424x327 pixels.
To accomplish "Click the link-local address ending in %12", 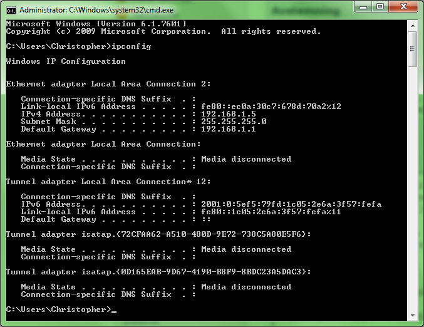I will 271,106.
